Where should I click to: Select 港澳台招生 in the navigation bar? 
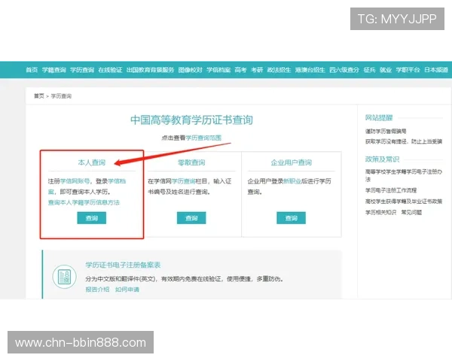coord(310,70)
